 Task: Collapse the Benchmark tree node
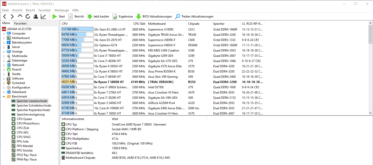(4, 96)
